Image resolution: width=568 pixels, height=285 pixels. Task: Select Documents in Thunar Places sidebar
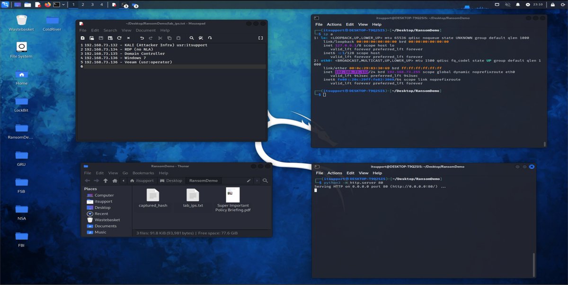click(x=102, y=226)
